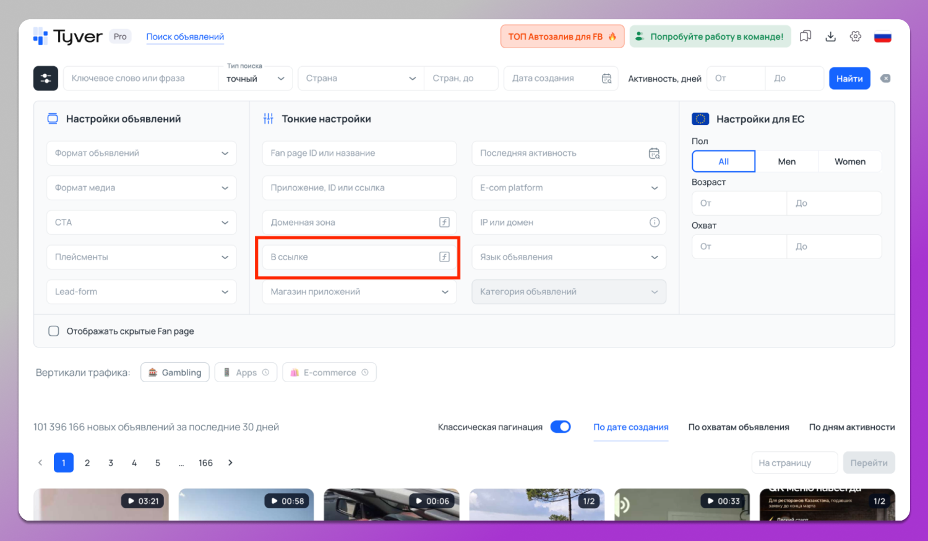Image resolution: width=928 pixels, height=541 pixels.
Task: Open the E-com platform dropdown
Action: coord(568,187)
